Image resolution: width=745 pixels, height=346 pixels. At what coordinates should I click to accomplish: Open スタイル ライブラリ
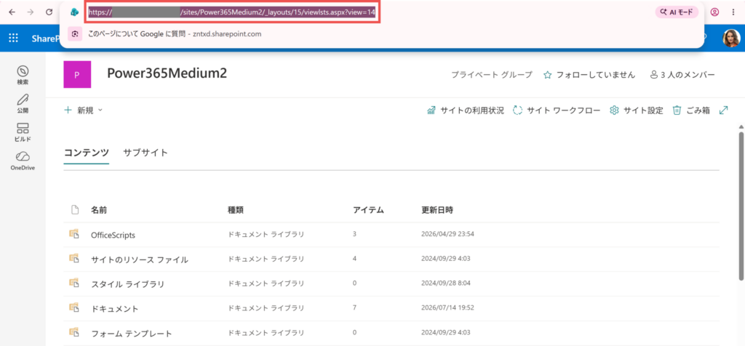click(128, 284)
